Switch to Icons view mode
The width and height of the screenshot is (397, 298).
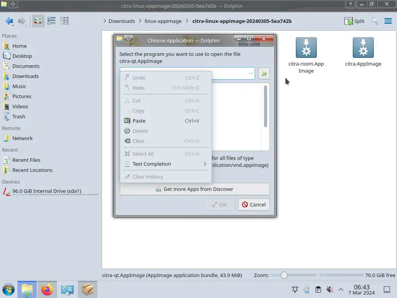click(x=38, y=21)
